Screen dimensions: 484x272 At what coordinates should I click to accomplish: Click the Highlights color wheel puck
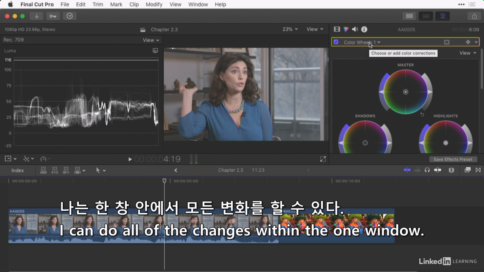445,143
